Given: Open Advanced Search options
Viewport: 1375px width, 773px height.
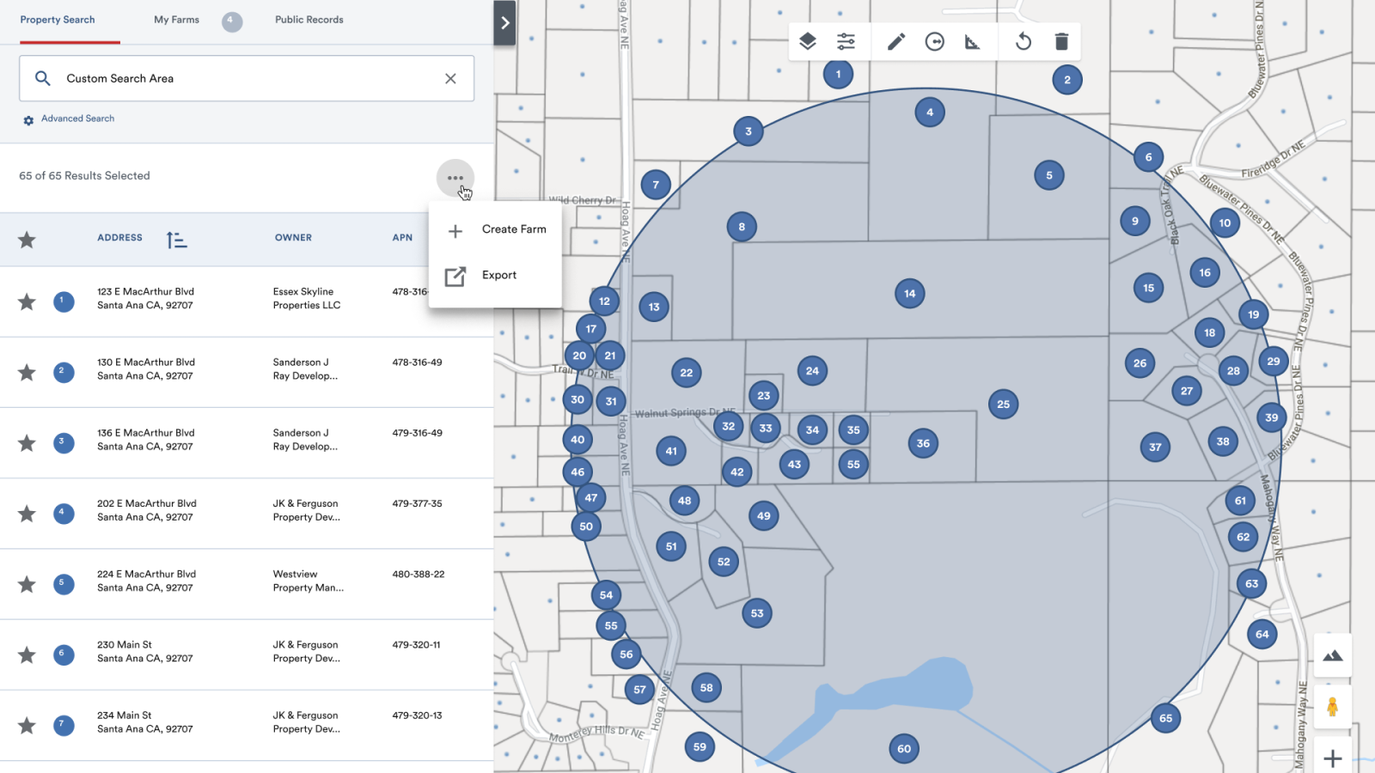Looking at the screenshot, I should [x=77, y=119].
